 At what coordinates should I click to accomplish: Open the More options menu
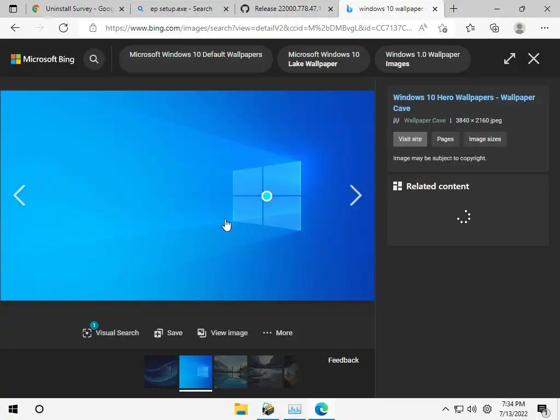point(277,333)
